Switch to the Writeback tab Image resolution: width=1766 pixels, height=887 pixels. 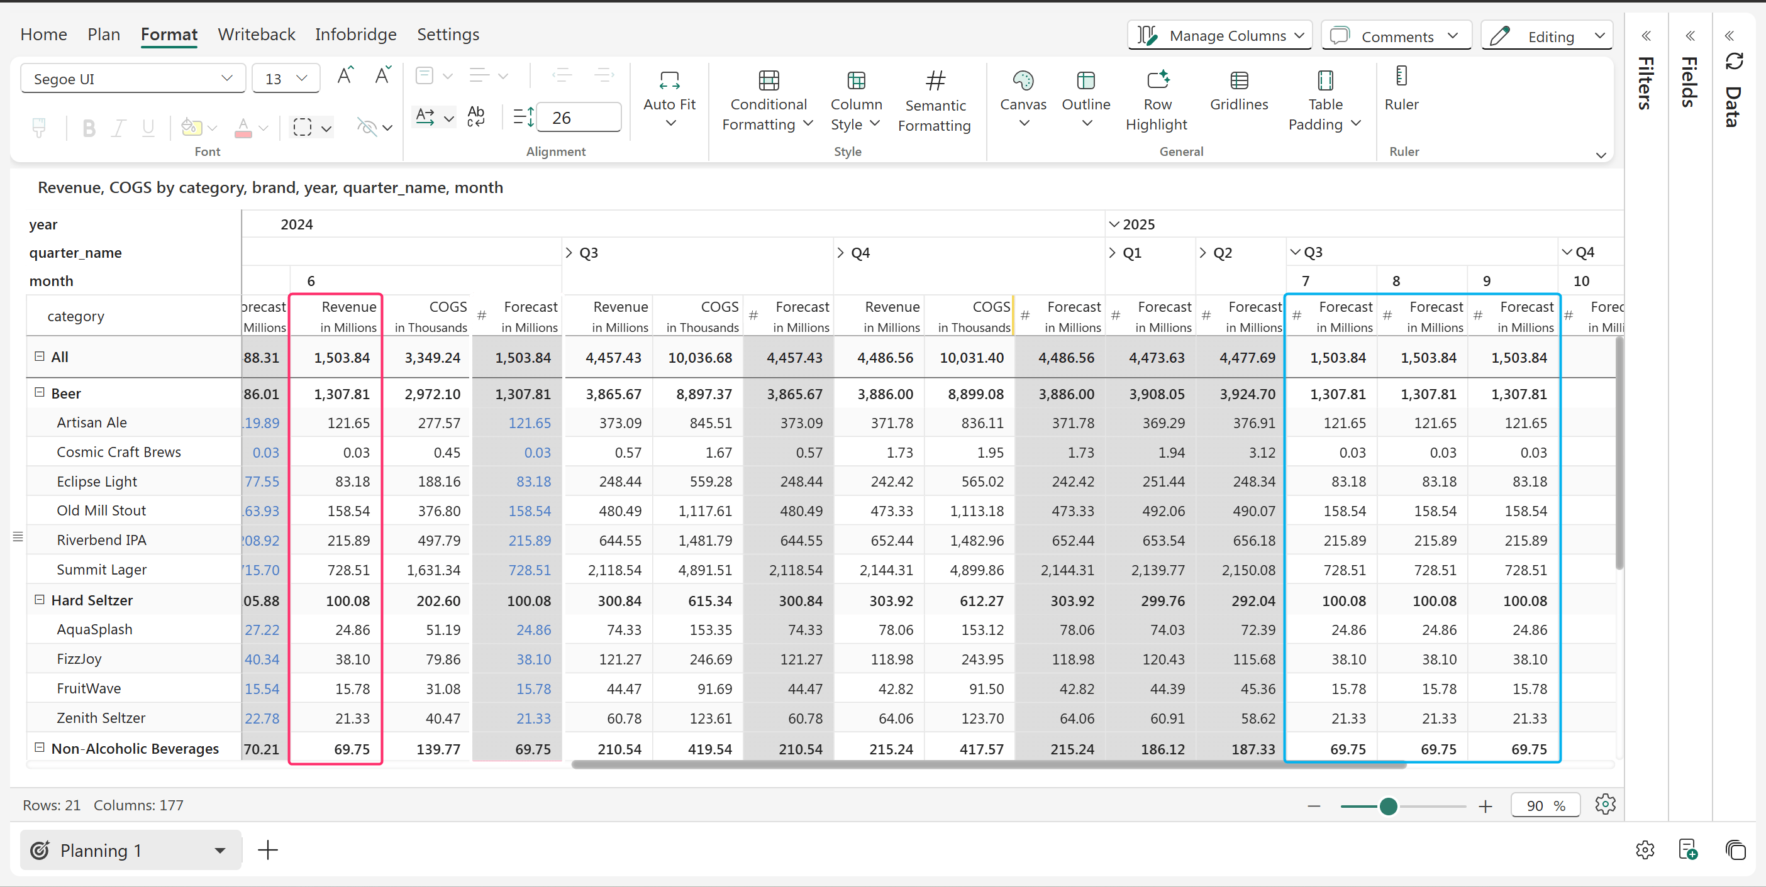257,35
